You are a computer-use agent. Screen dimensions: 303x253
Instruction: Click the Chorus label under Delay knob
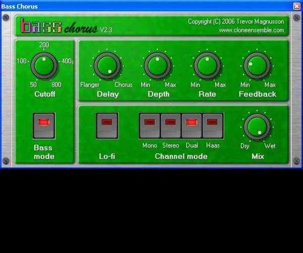[x=124, y=85]
